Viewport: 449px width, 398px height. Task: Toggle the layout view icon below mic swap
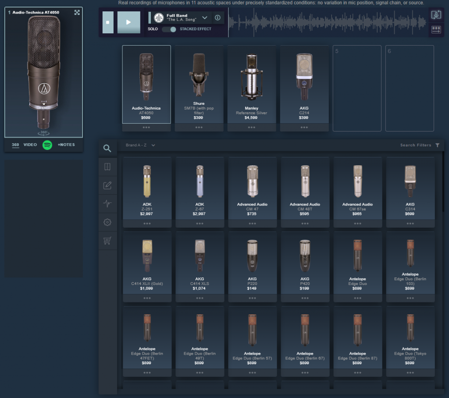[x=436, y=30]
